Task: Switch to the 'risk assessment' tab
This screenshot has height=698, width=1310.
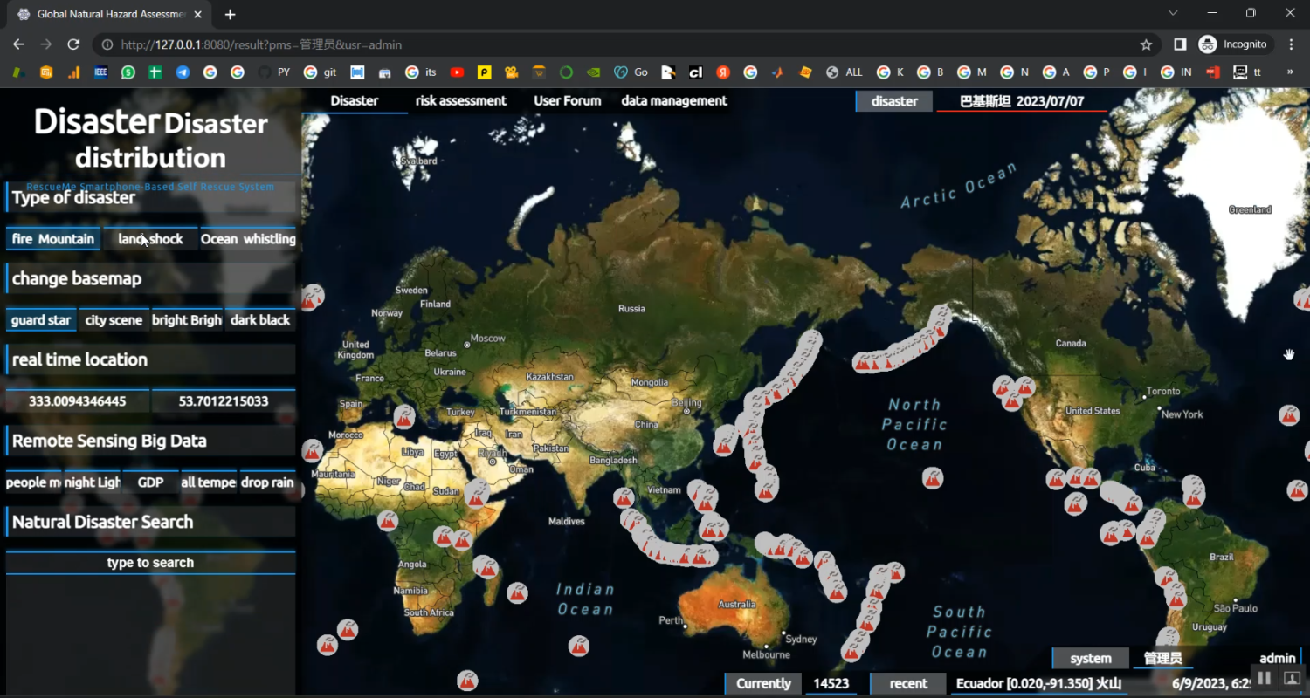Action: 460,101
